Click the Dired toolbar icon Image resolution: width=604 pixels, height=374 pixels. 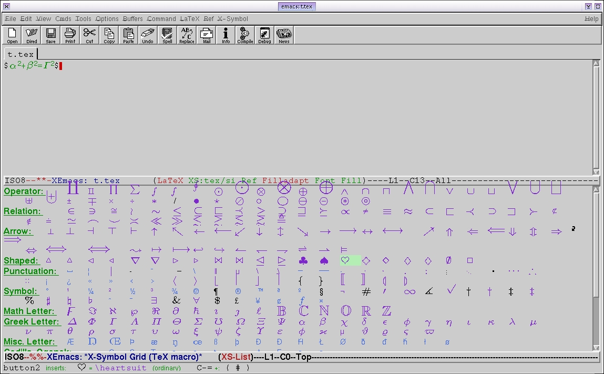(x=32, y=35)
